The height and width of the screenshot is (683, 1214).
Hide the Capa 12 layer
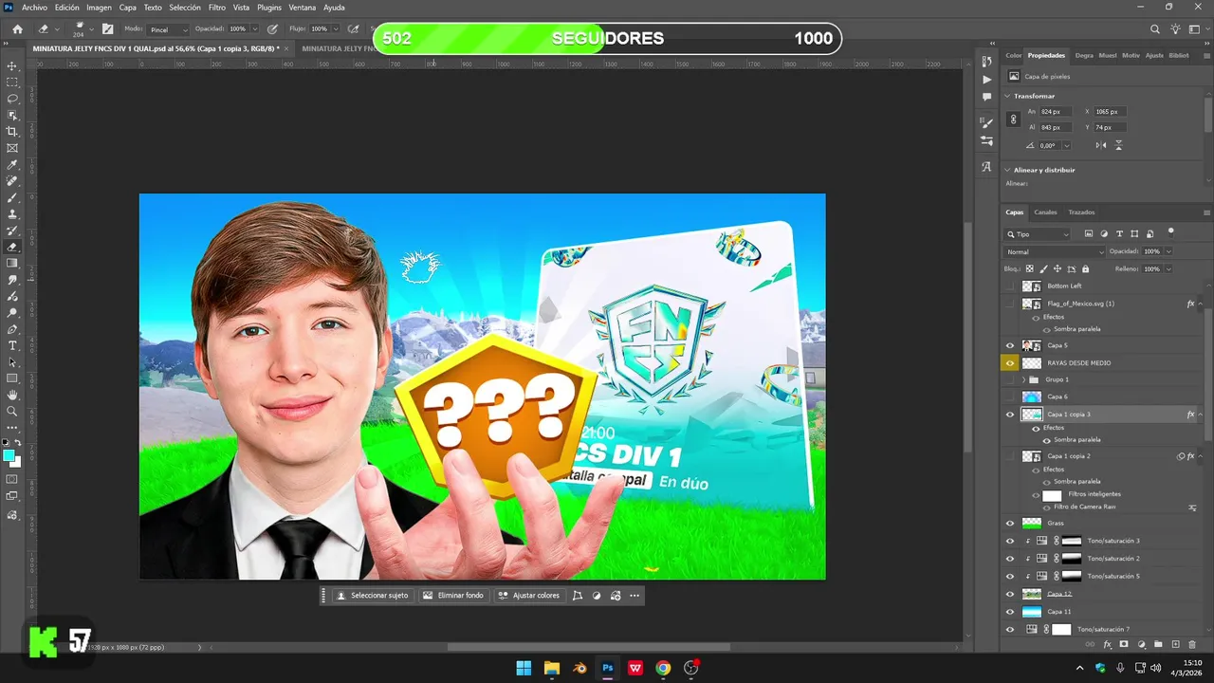[1010, 594]
